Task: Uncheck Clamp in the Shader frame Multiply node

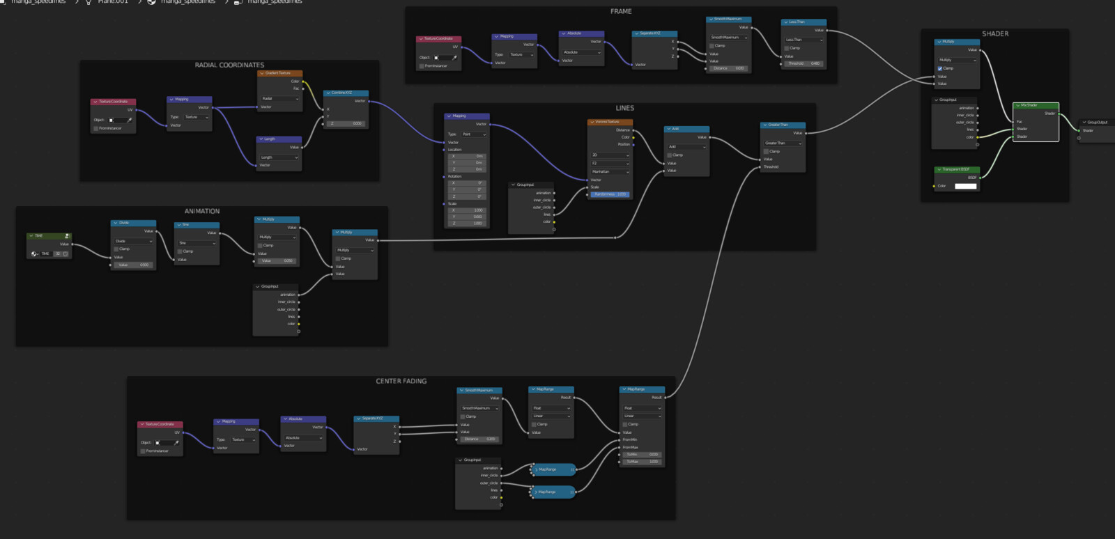Action: click(x=940, y=68)
